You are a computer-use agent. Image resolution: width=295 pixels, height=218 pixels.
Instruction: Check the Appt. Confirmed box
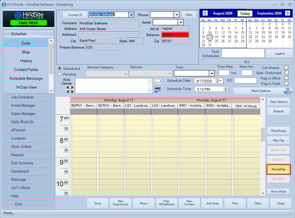(286, 73)
